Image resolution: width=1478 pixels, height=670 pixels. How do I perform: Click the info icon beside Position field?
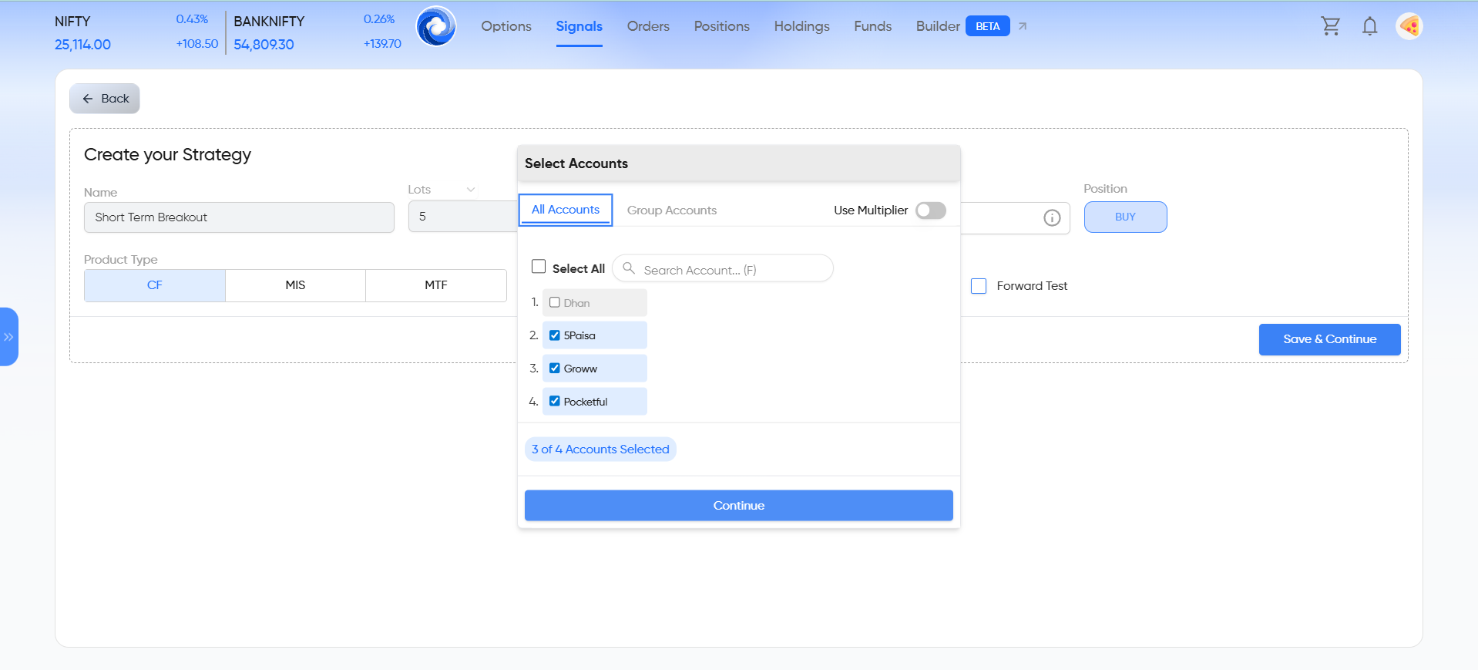1052,218
